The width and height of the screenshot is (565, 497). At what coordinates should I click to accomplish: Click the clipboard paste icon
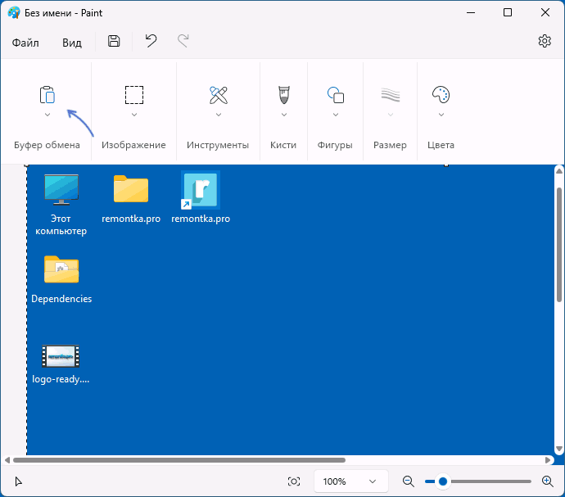(47, 95)
